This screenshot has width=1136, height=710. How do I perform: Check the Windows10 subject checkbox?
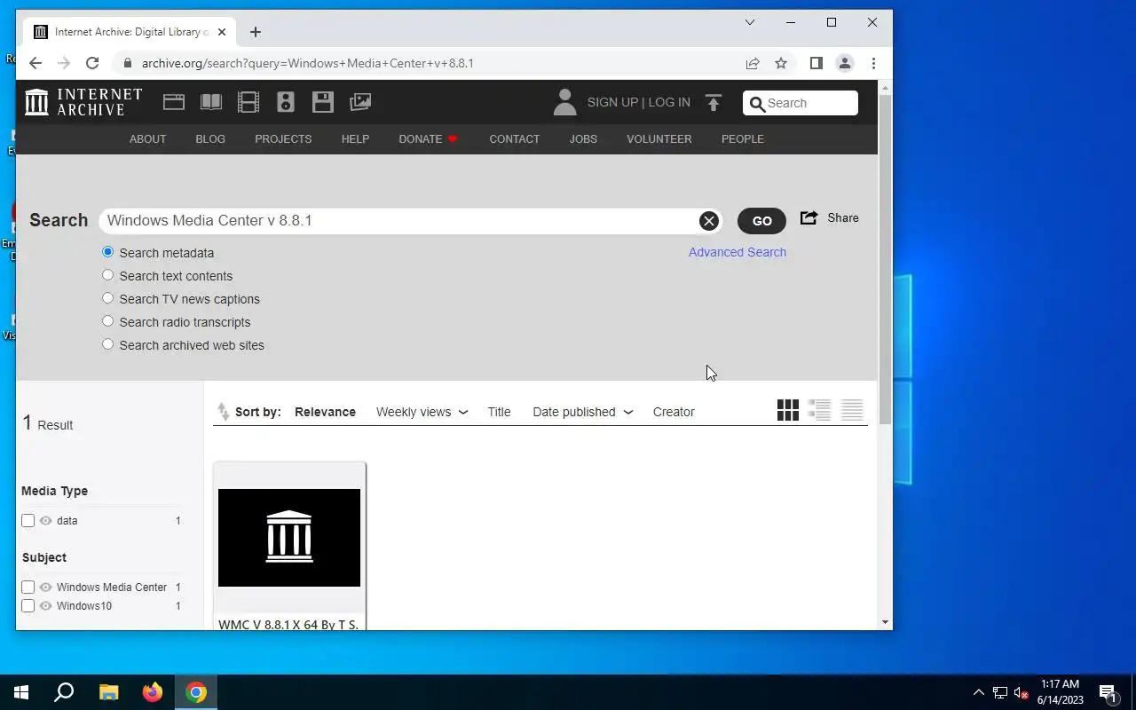pyautogui.click(x=28, y=606)
